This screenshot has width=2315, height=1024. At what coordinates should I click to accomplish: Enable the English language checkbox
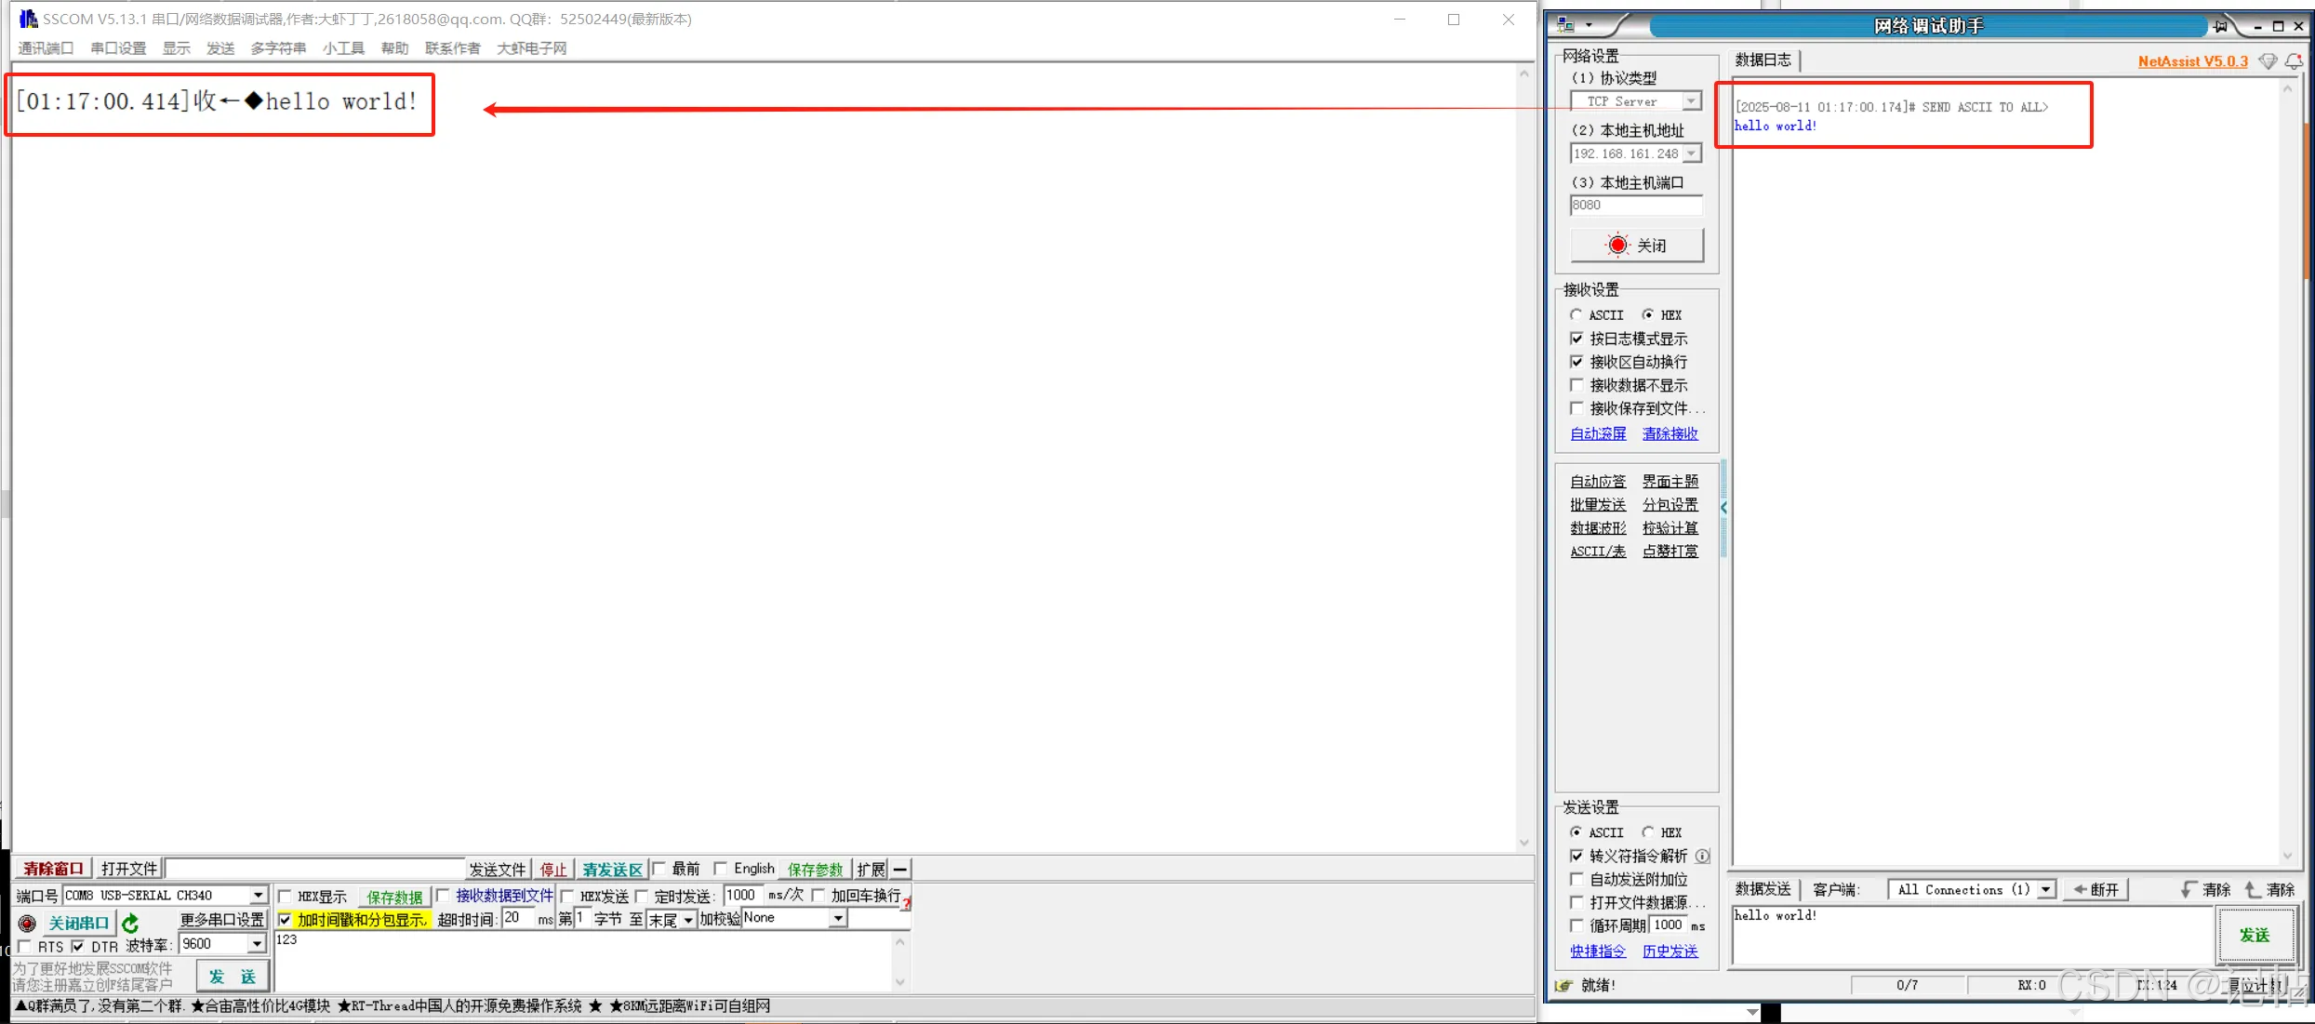[720, 869]
